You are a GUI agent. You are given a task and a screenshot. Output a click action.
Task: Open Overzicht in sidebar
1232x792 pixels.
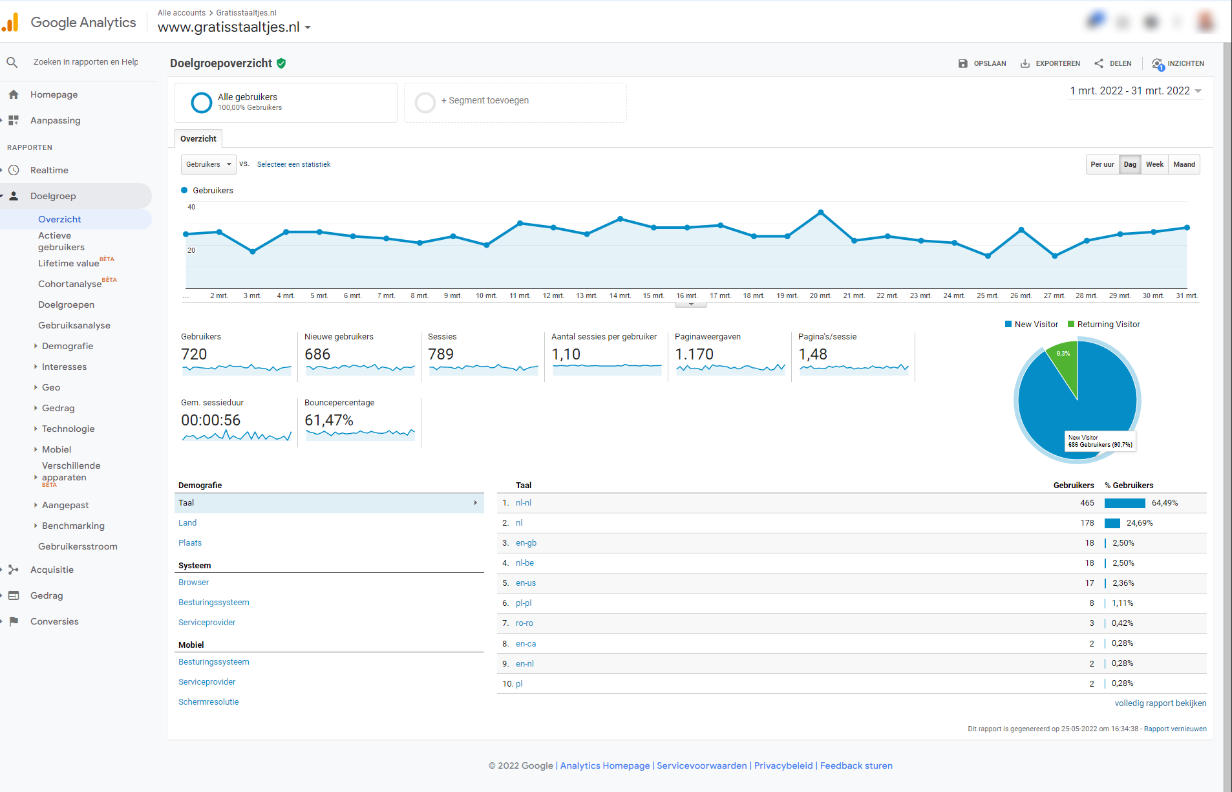click(59, 219)
